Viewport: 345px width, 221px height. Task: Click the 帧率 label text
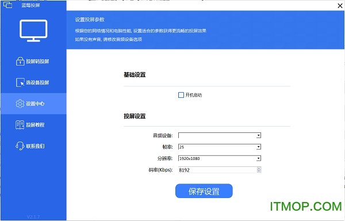pos(167,147)
